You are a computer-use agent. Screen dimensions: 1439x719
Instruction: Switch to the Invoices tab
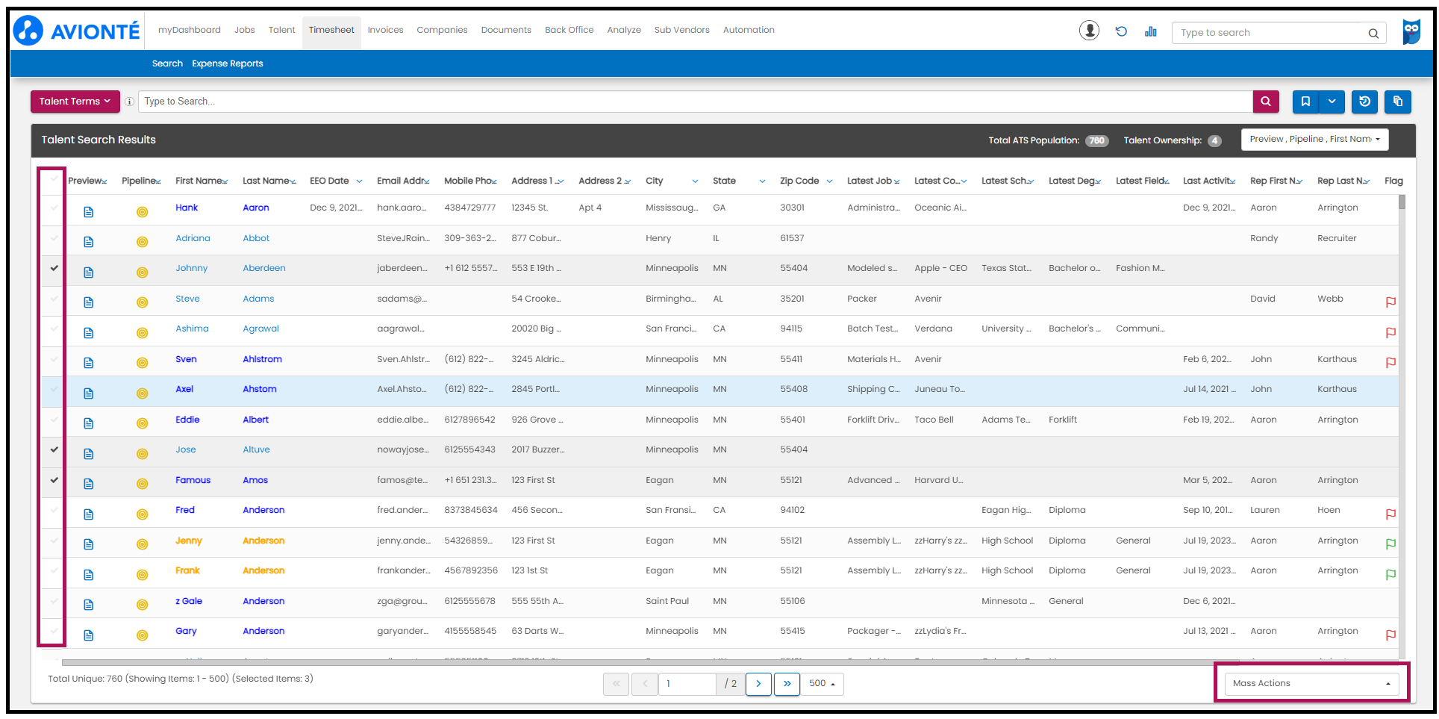pos(385,30)
